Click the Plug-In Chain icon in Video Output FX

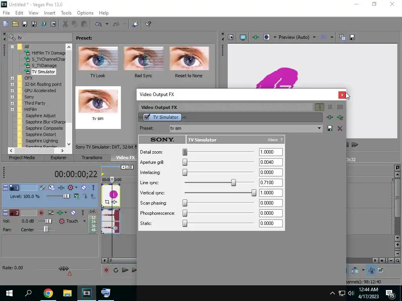coord(330,117)
